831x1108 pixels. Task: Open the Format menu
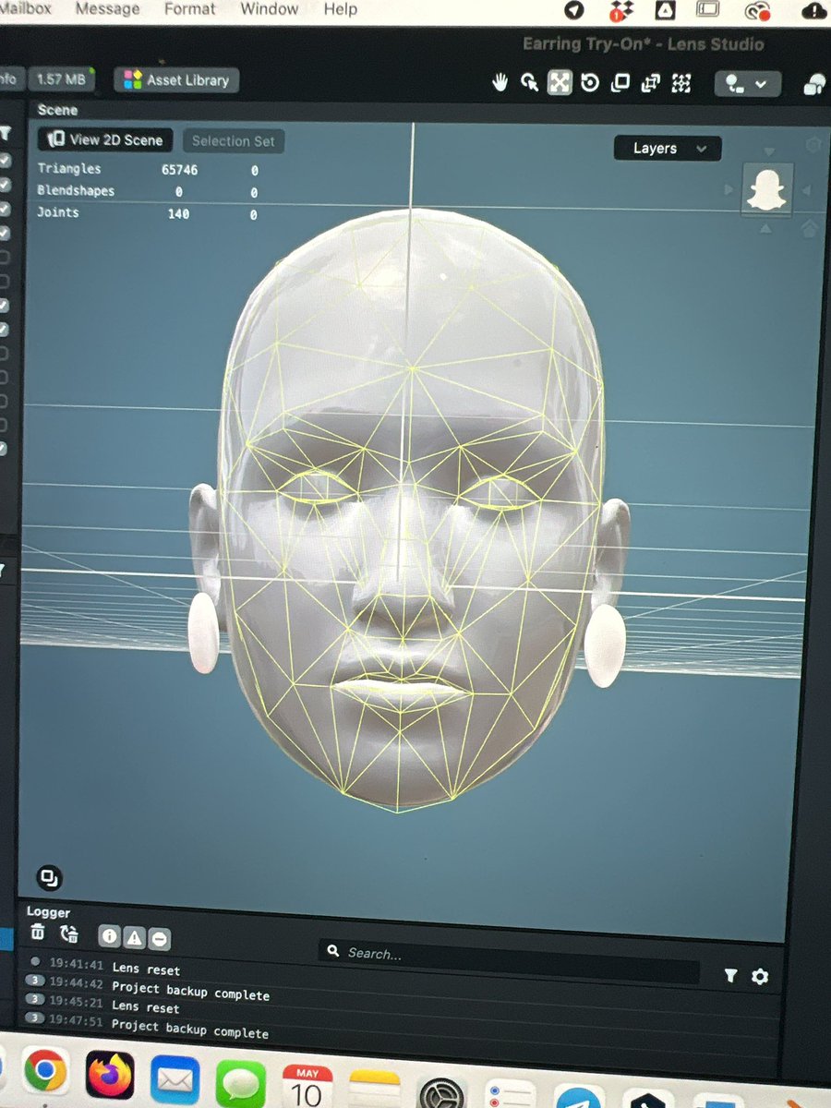[x=189, y=9]
